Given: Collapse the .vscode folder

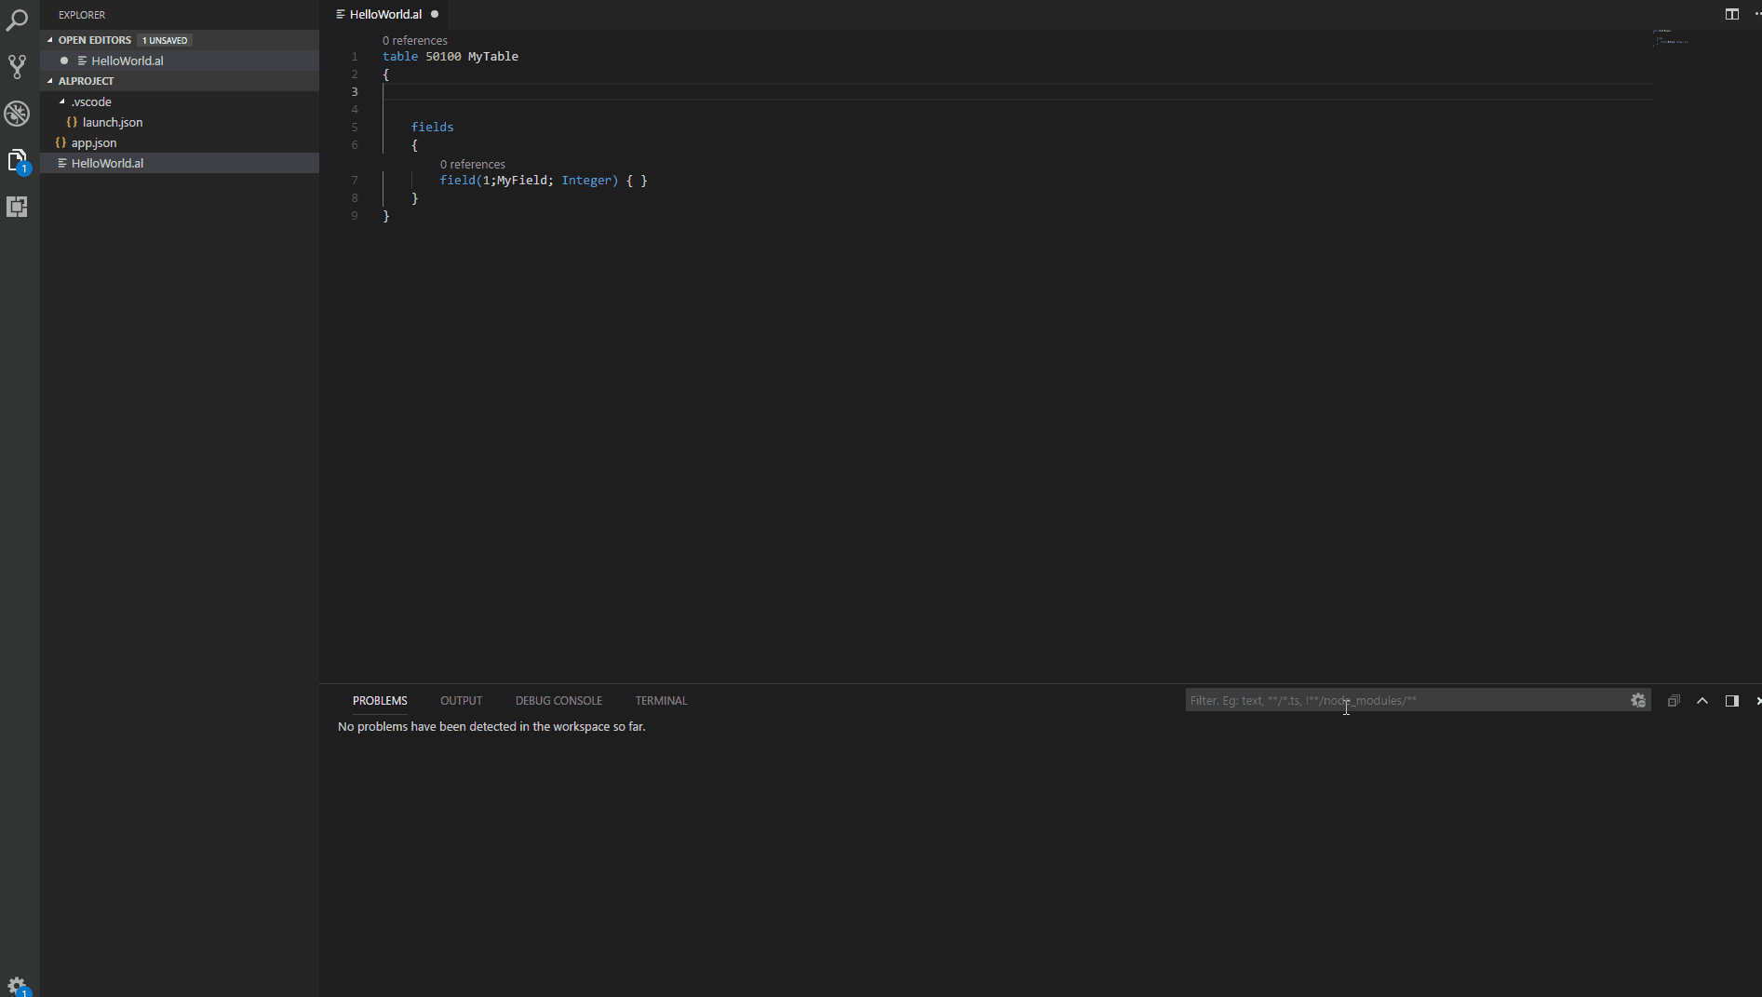Looking at the screenshot, I should [x=62, y=101].
